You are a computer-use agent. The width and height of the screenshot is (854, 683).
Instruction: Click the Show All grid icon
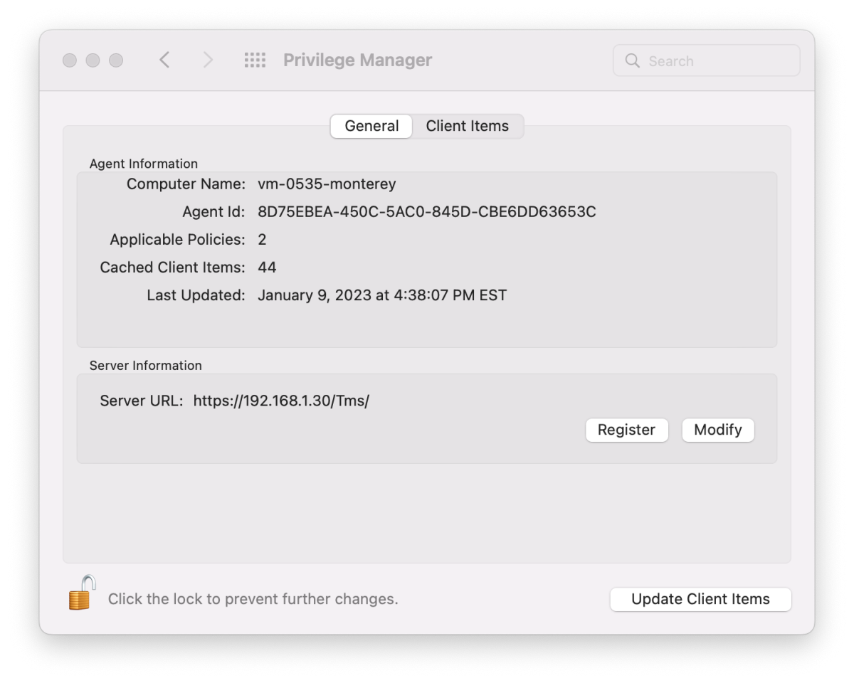tap(255, 60)
